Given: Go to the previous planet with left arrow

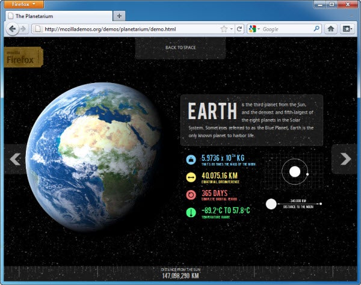Looking at the screenshot, I should (x=16, y=159).
